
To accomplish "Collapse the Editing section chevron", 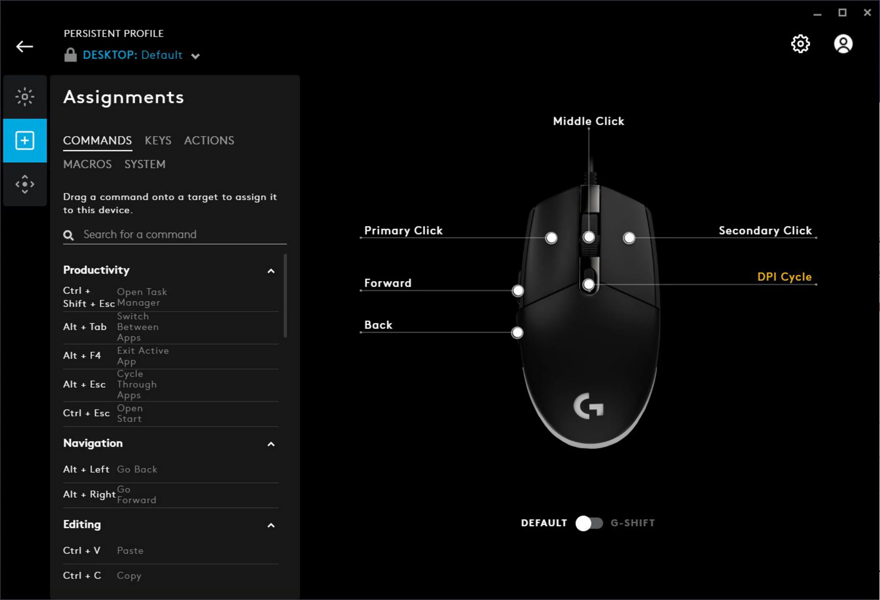I will coord(271,525).
